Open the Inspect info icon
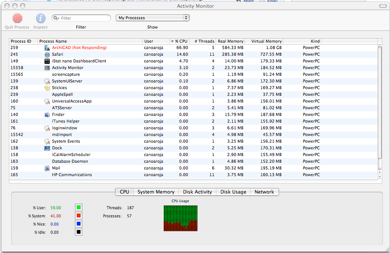 point(41,18)
